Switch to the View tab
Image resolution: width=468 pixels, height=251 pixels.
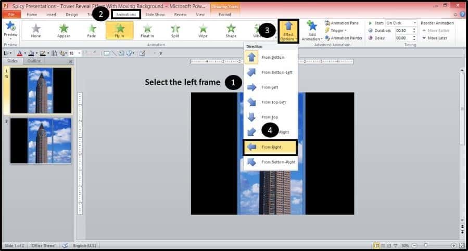point(200,15)
